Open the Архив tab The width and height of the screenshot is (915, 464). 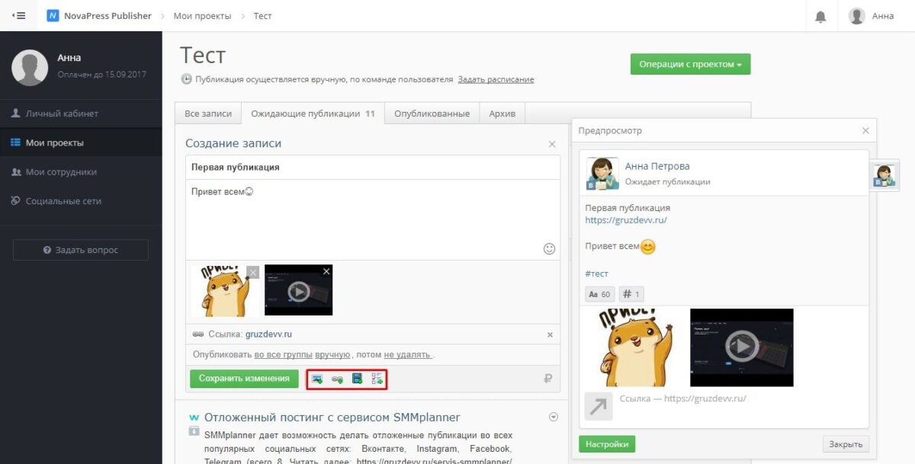[x=502, y=114]
